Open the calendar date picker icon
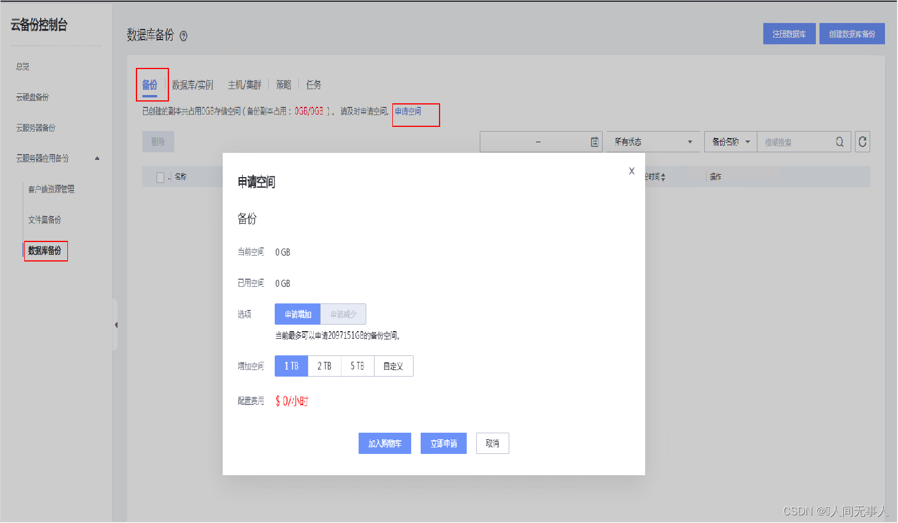The width and height of the screenshot is (898, 523). pyautogui.click(x=594, y=142)
